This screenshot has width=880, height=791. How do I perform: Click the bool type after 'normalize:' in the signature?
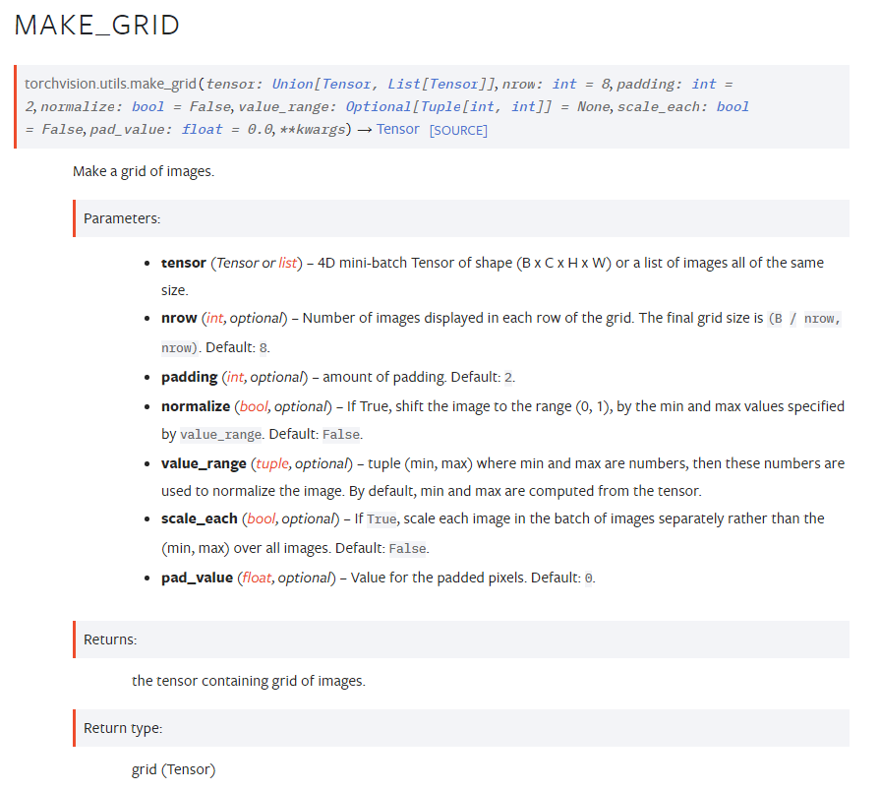click(x=148, y=106)
